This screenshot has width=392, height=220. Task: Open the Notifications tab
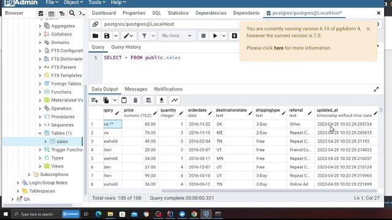click(168, 89)
